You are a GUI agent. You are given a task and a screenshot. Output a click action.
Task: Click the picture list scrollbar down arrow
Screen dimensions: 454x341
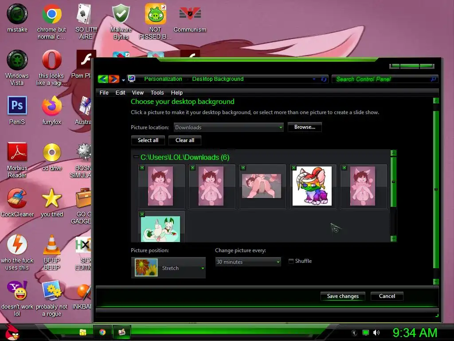(x=393, y=238)
